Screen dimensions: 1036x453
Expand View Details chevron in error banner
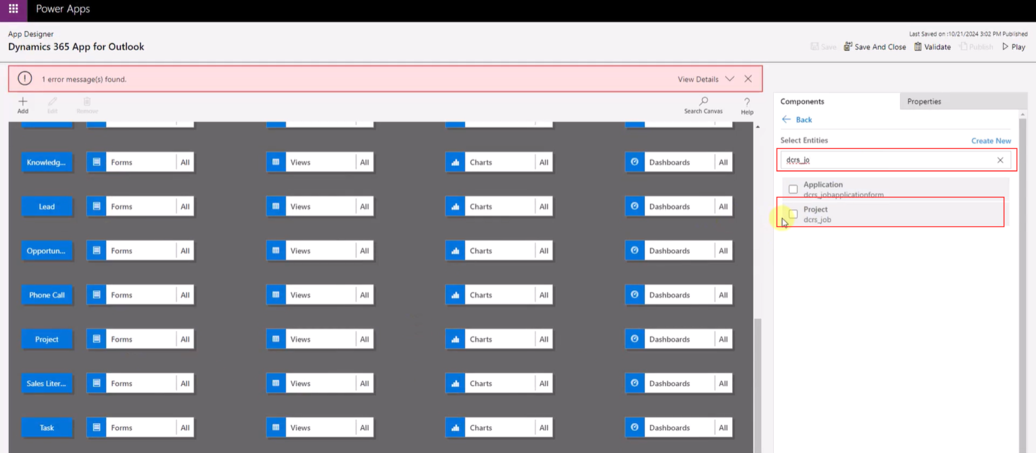point(730,79)
